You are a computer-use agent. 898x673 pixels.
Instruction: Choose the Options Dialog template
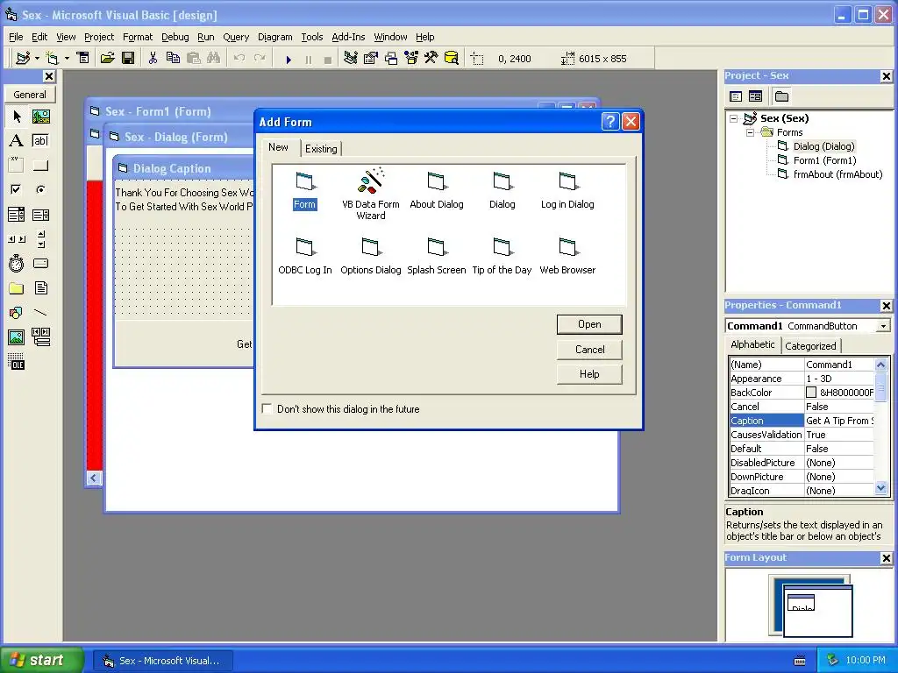(x=371, y=256)
